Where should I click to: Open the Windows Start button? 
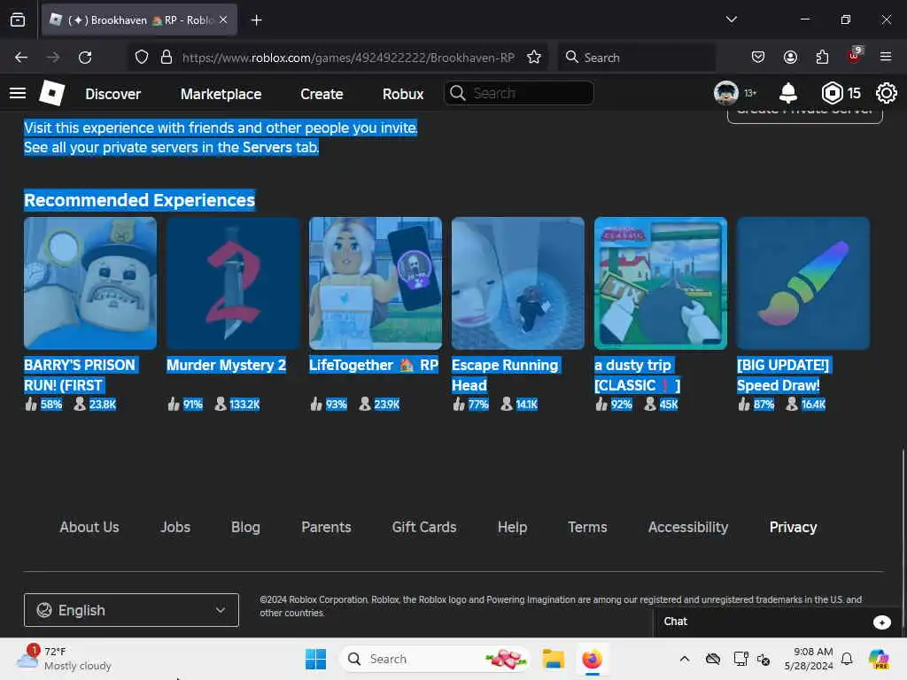tap(316, 659)
